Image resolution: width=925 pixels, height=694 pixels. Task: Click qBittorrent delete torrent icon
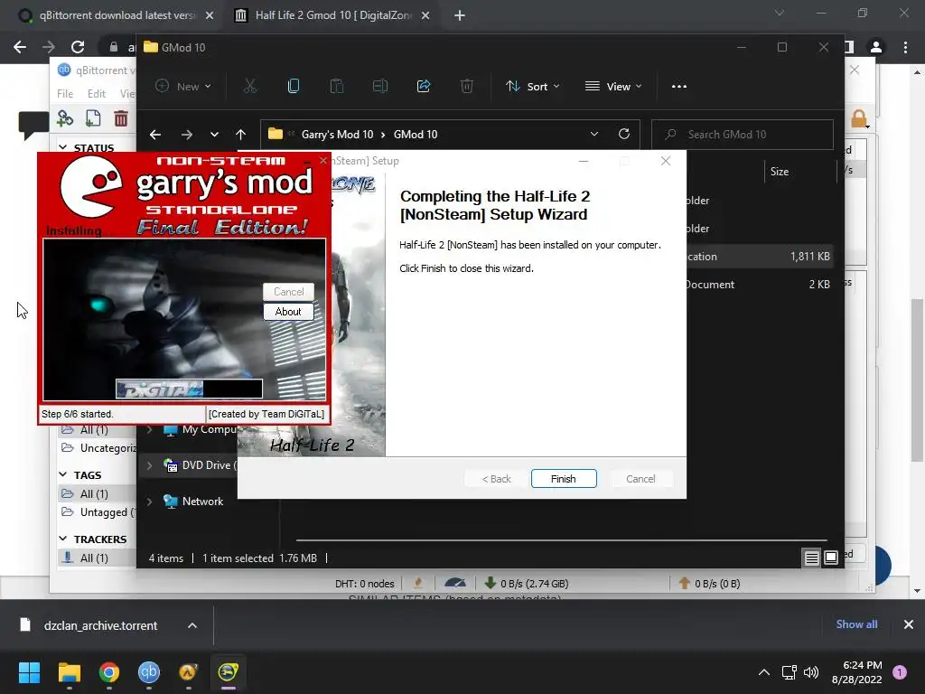[x=121, y=118]
